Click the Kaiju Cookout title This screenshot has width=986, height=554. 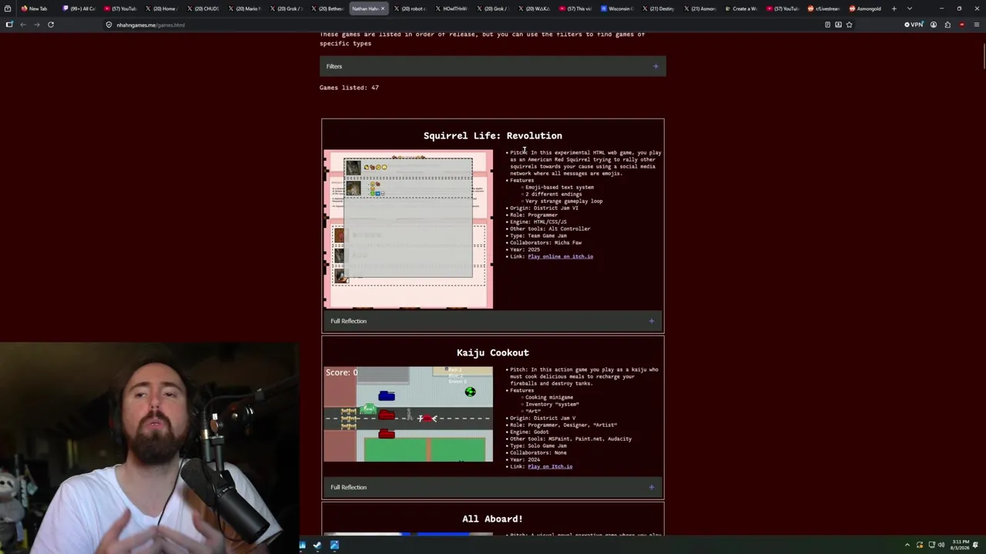pos(492,352)
